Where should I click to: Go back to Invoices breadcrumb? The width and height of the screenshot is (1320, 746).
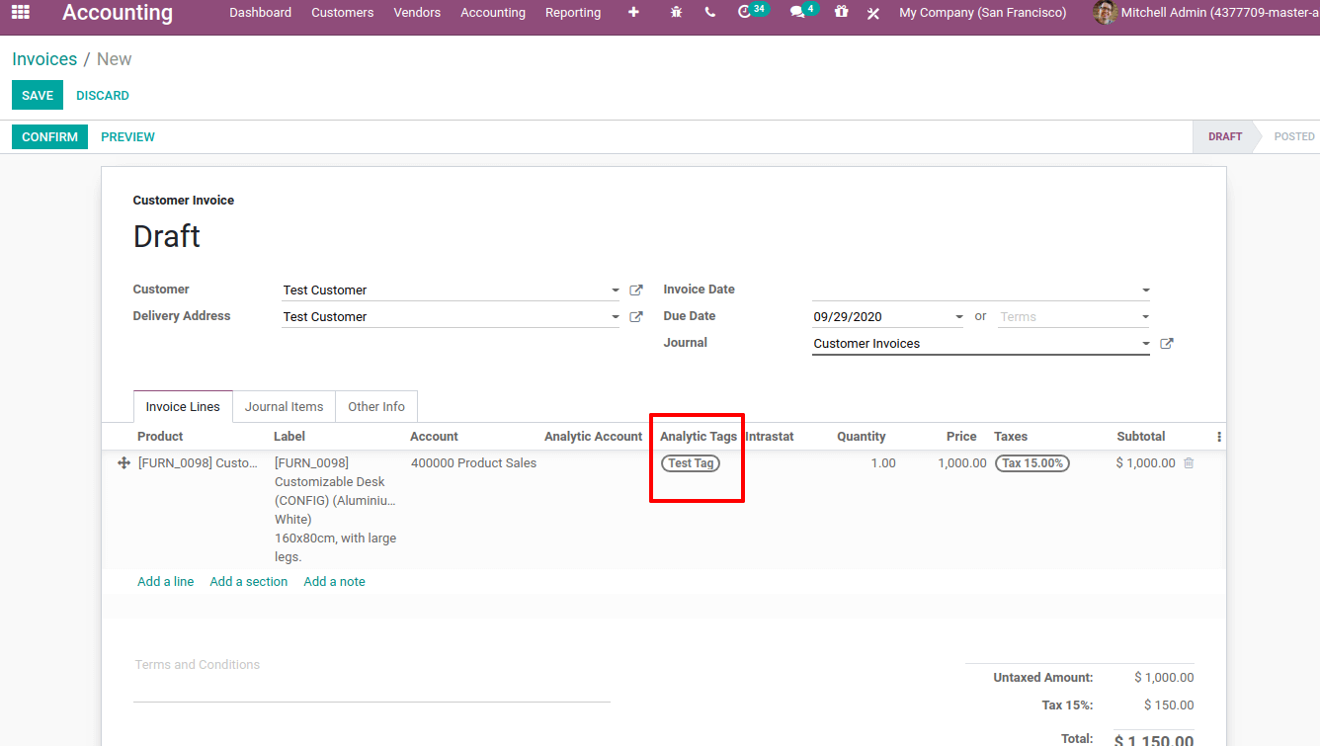[x=44, y=59]
